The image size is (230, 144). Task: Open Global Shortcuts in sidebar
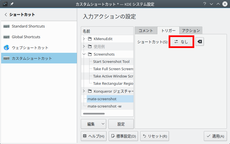39,37
